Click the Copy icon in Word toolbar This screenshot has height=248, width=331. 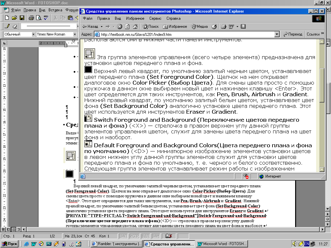[x=63, y=18]
